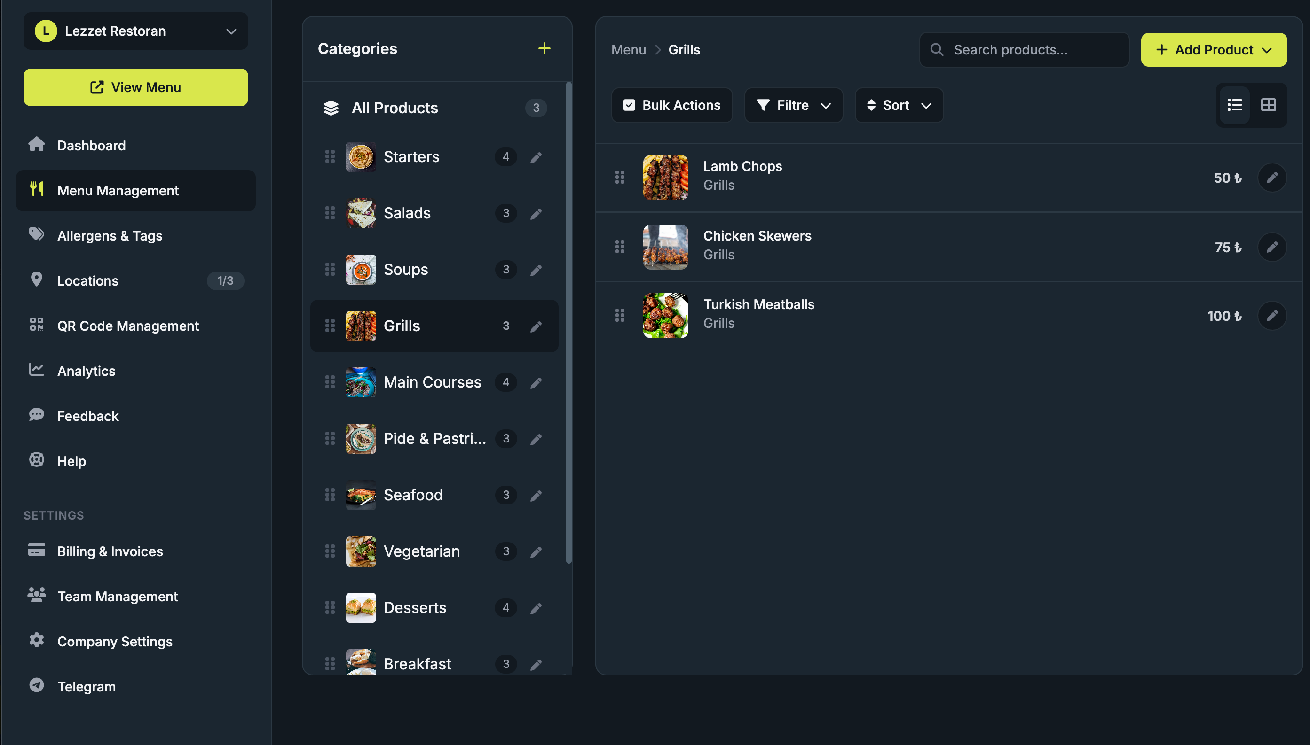1310x745 pixels.
Task: Click the categories list scrollbar
Action: point(568,322)
